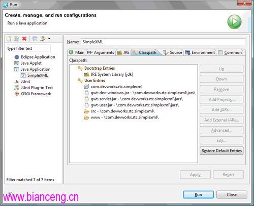Select Bootstrap Entries in classpath tree

point(100,68)
